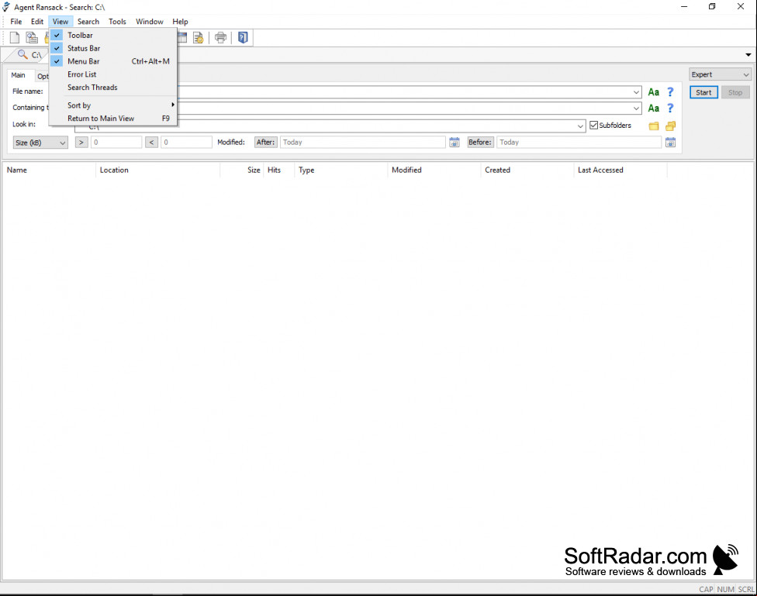Click the maximum size value field
Screen dimensions: 757x596
click(186, 143)
